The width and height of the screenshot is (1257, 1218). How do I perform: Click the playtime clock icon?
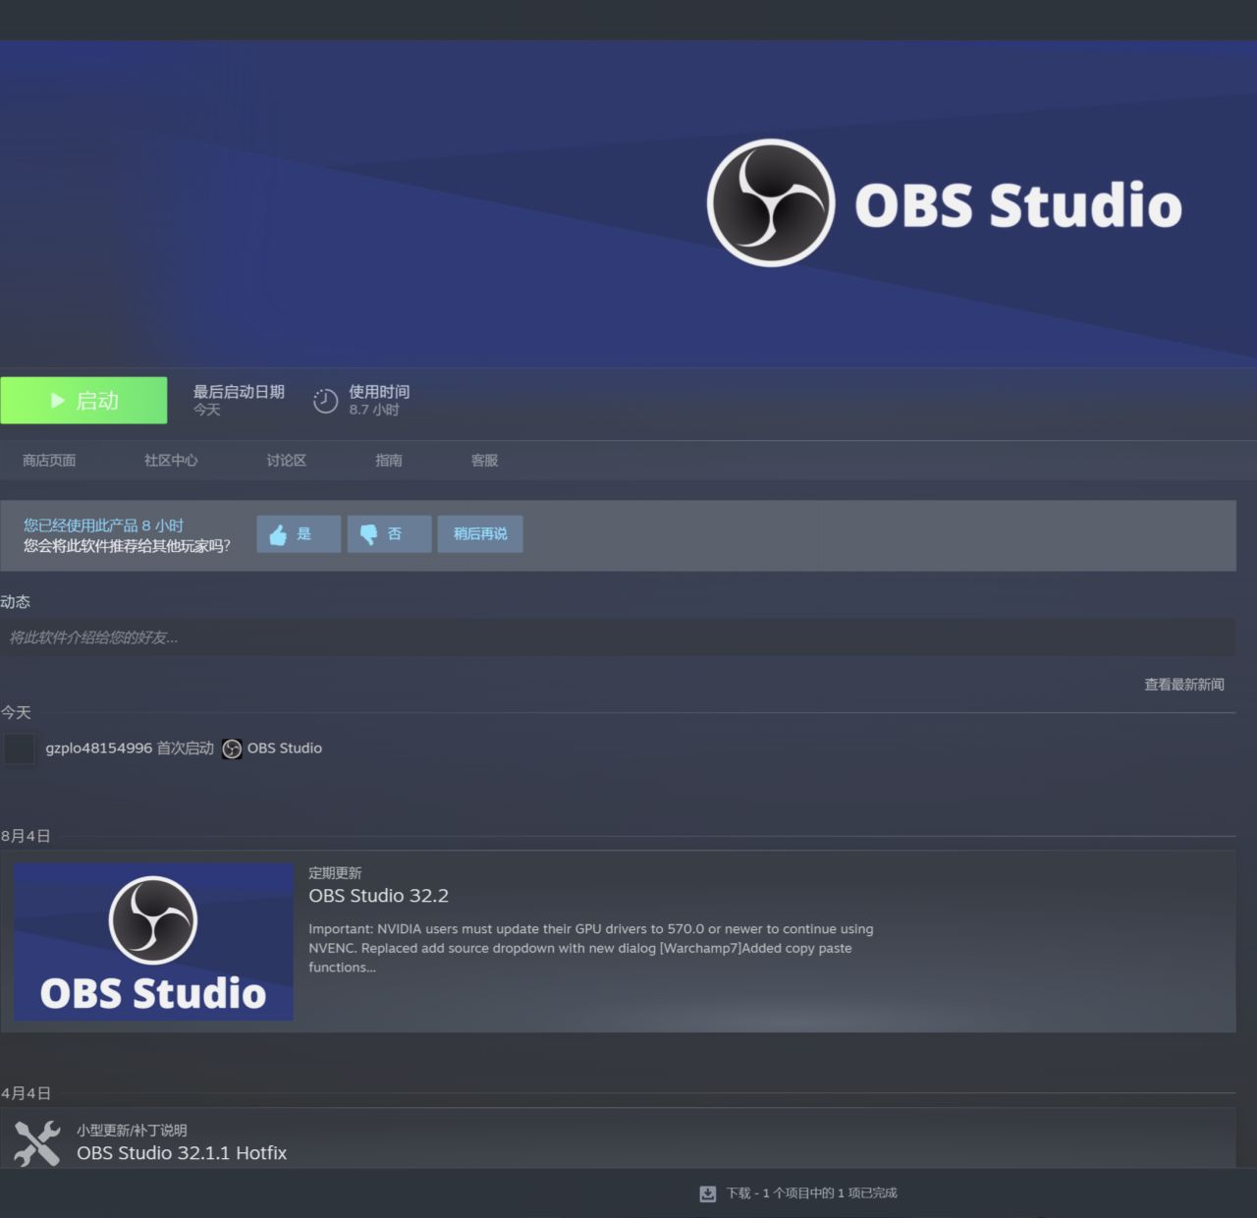point(325,401)
